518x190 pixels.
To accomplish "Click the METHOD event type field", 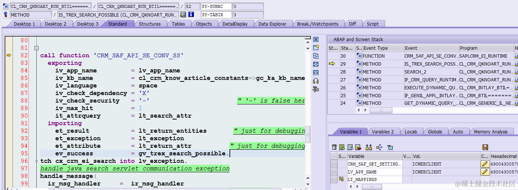I will click(x=31, y=15).
